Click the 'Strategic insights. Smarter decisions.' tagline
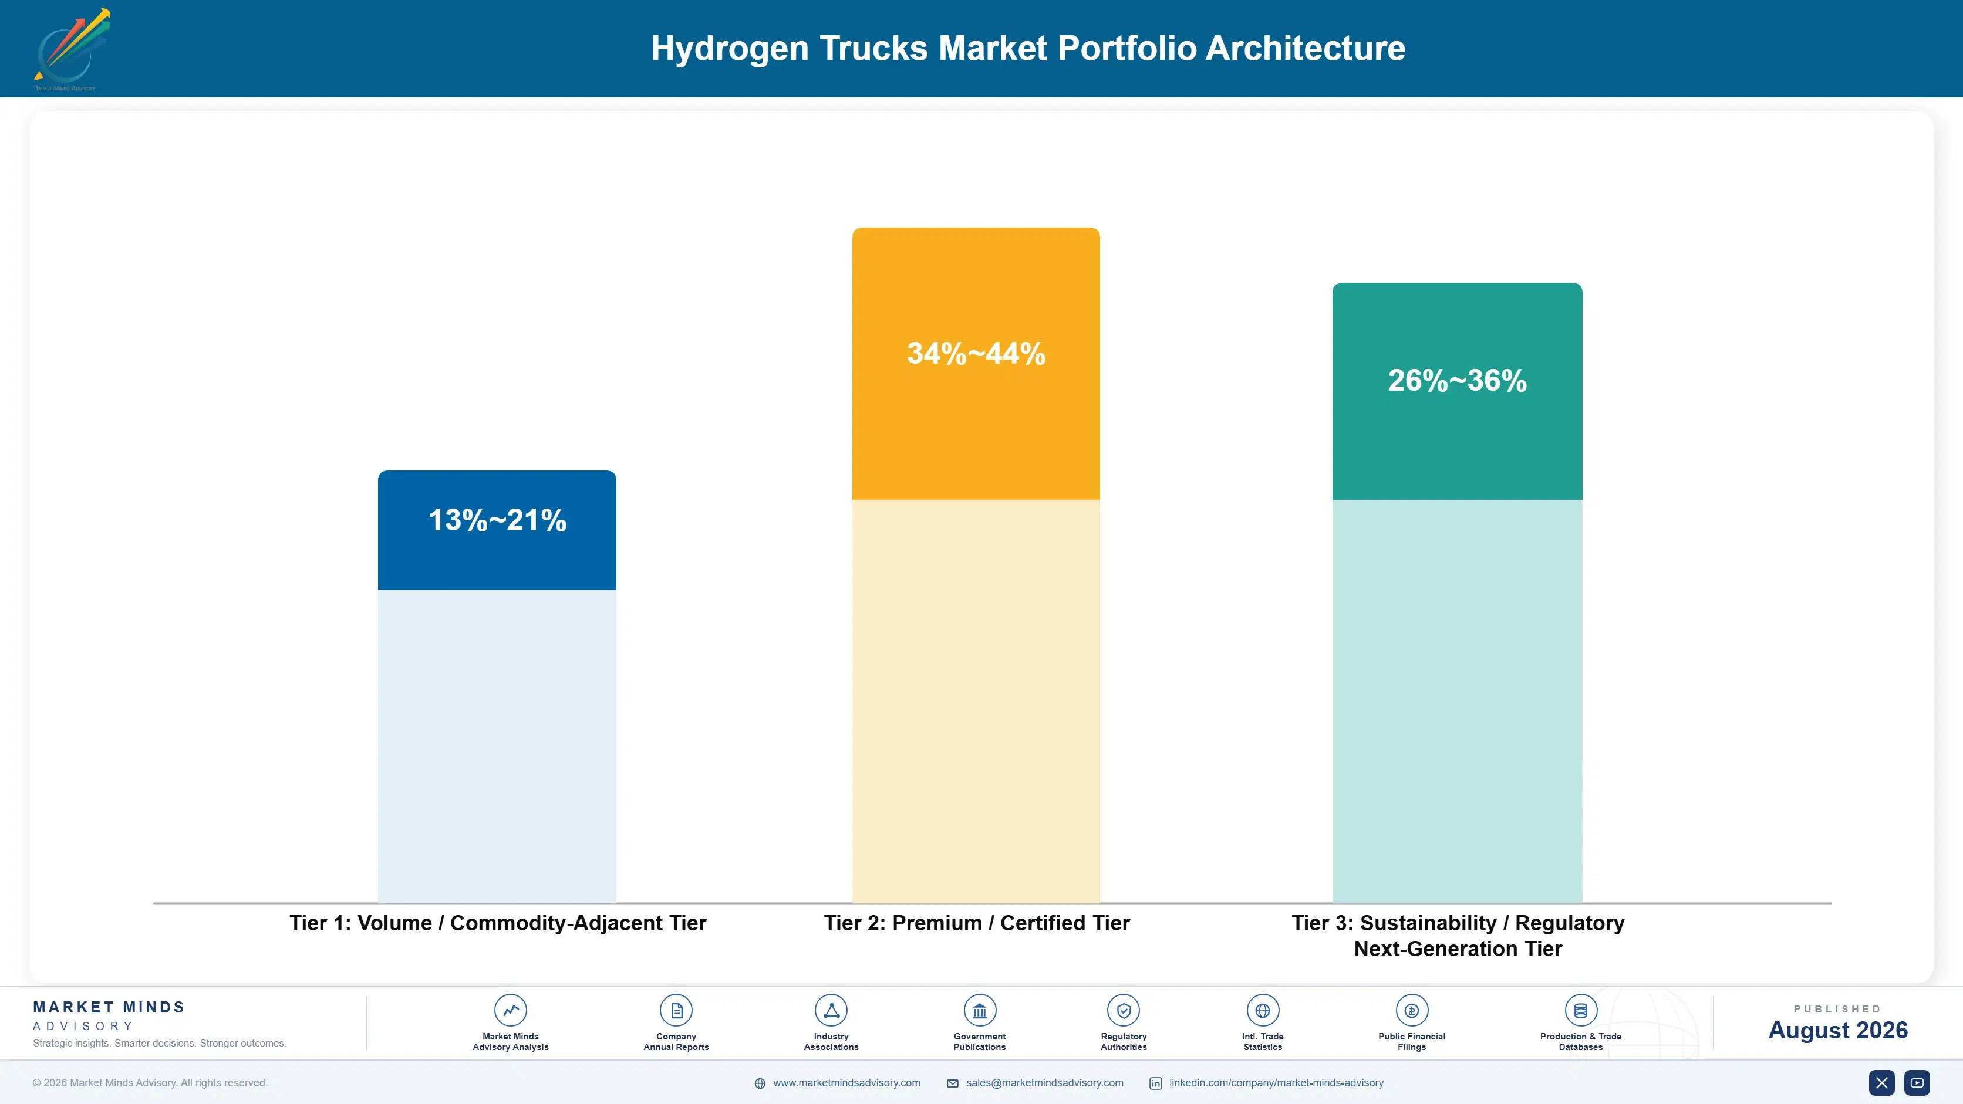1963x1104 pixels. [x=159, y=1043]
